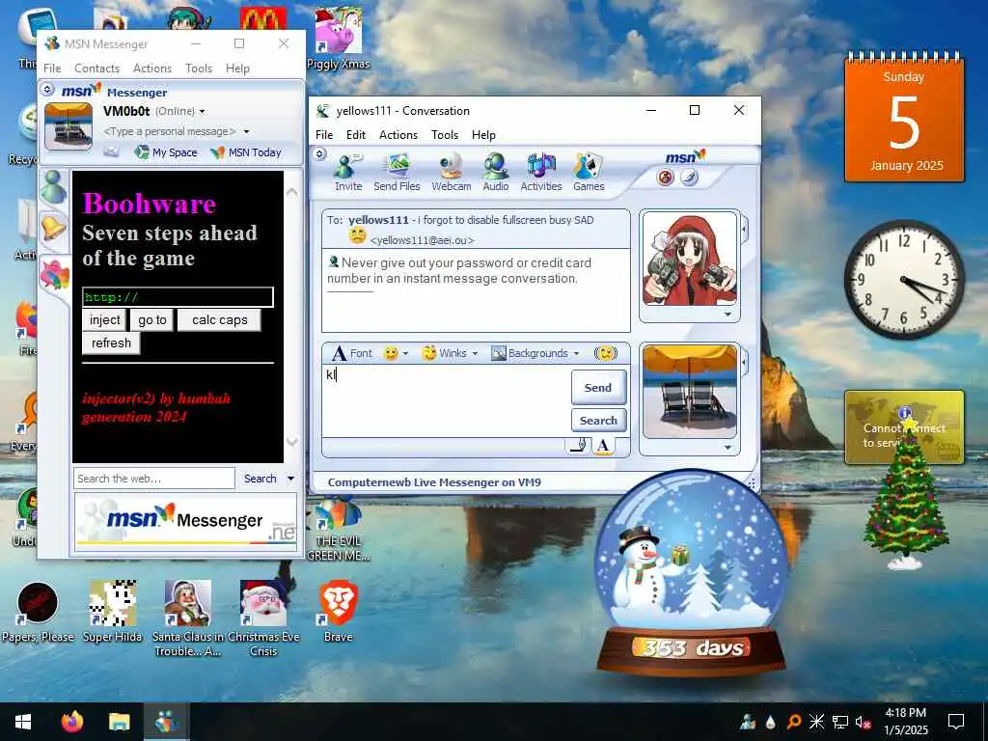Open the personal message dropdown arrow
Viewport: 988px width, 741px height.
246,131
